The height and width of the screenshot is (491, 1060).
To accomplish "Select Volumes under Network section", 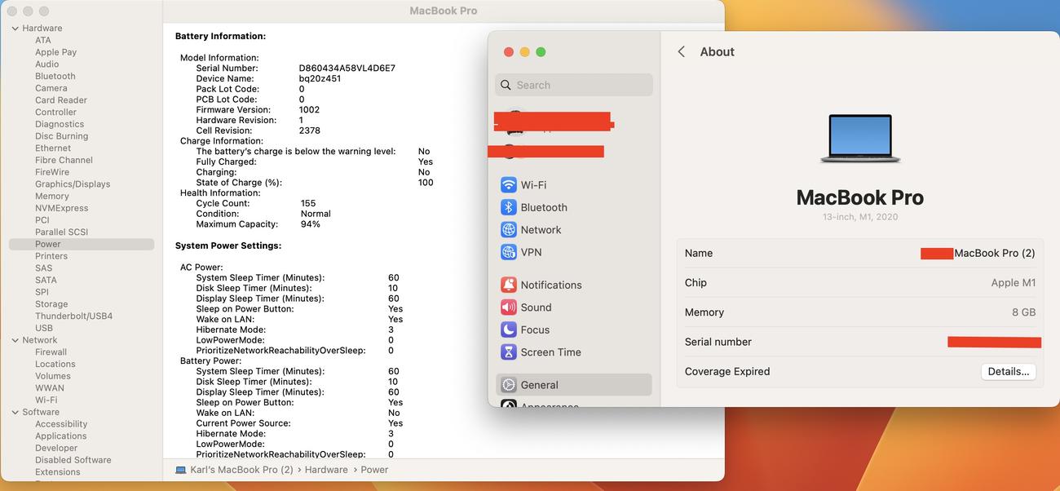I will [x=53, y=376].
